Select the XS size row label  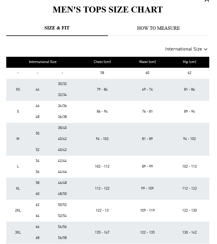pyautogui.click(x=18, y=89)
